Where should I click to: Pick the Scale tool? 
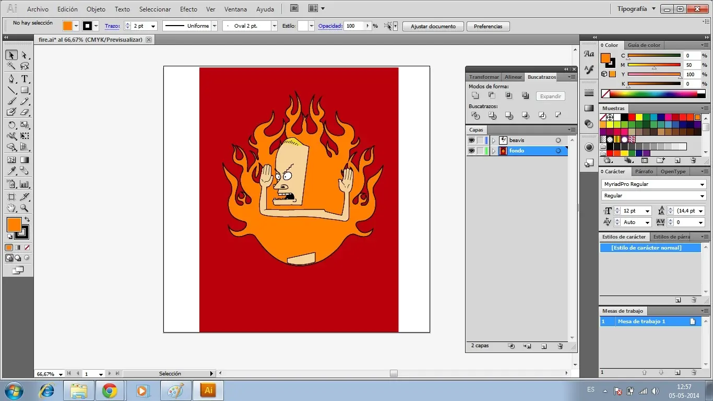25,125
